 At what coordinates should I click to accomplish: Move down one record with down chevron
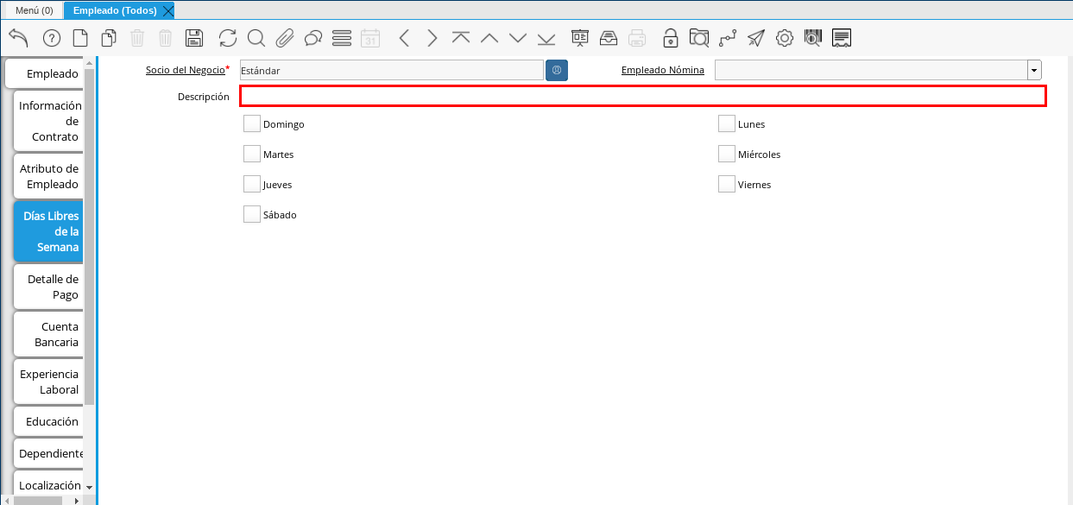pyautogui.click(x=518, y=38)
